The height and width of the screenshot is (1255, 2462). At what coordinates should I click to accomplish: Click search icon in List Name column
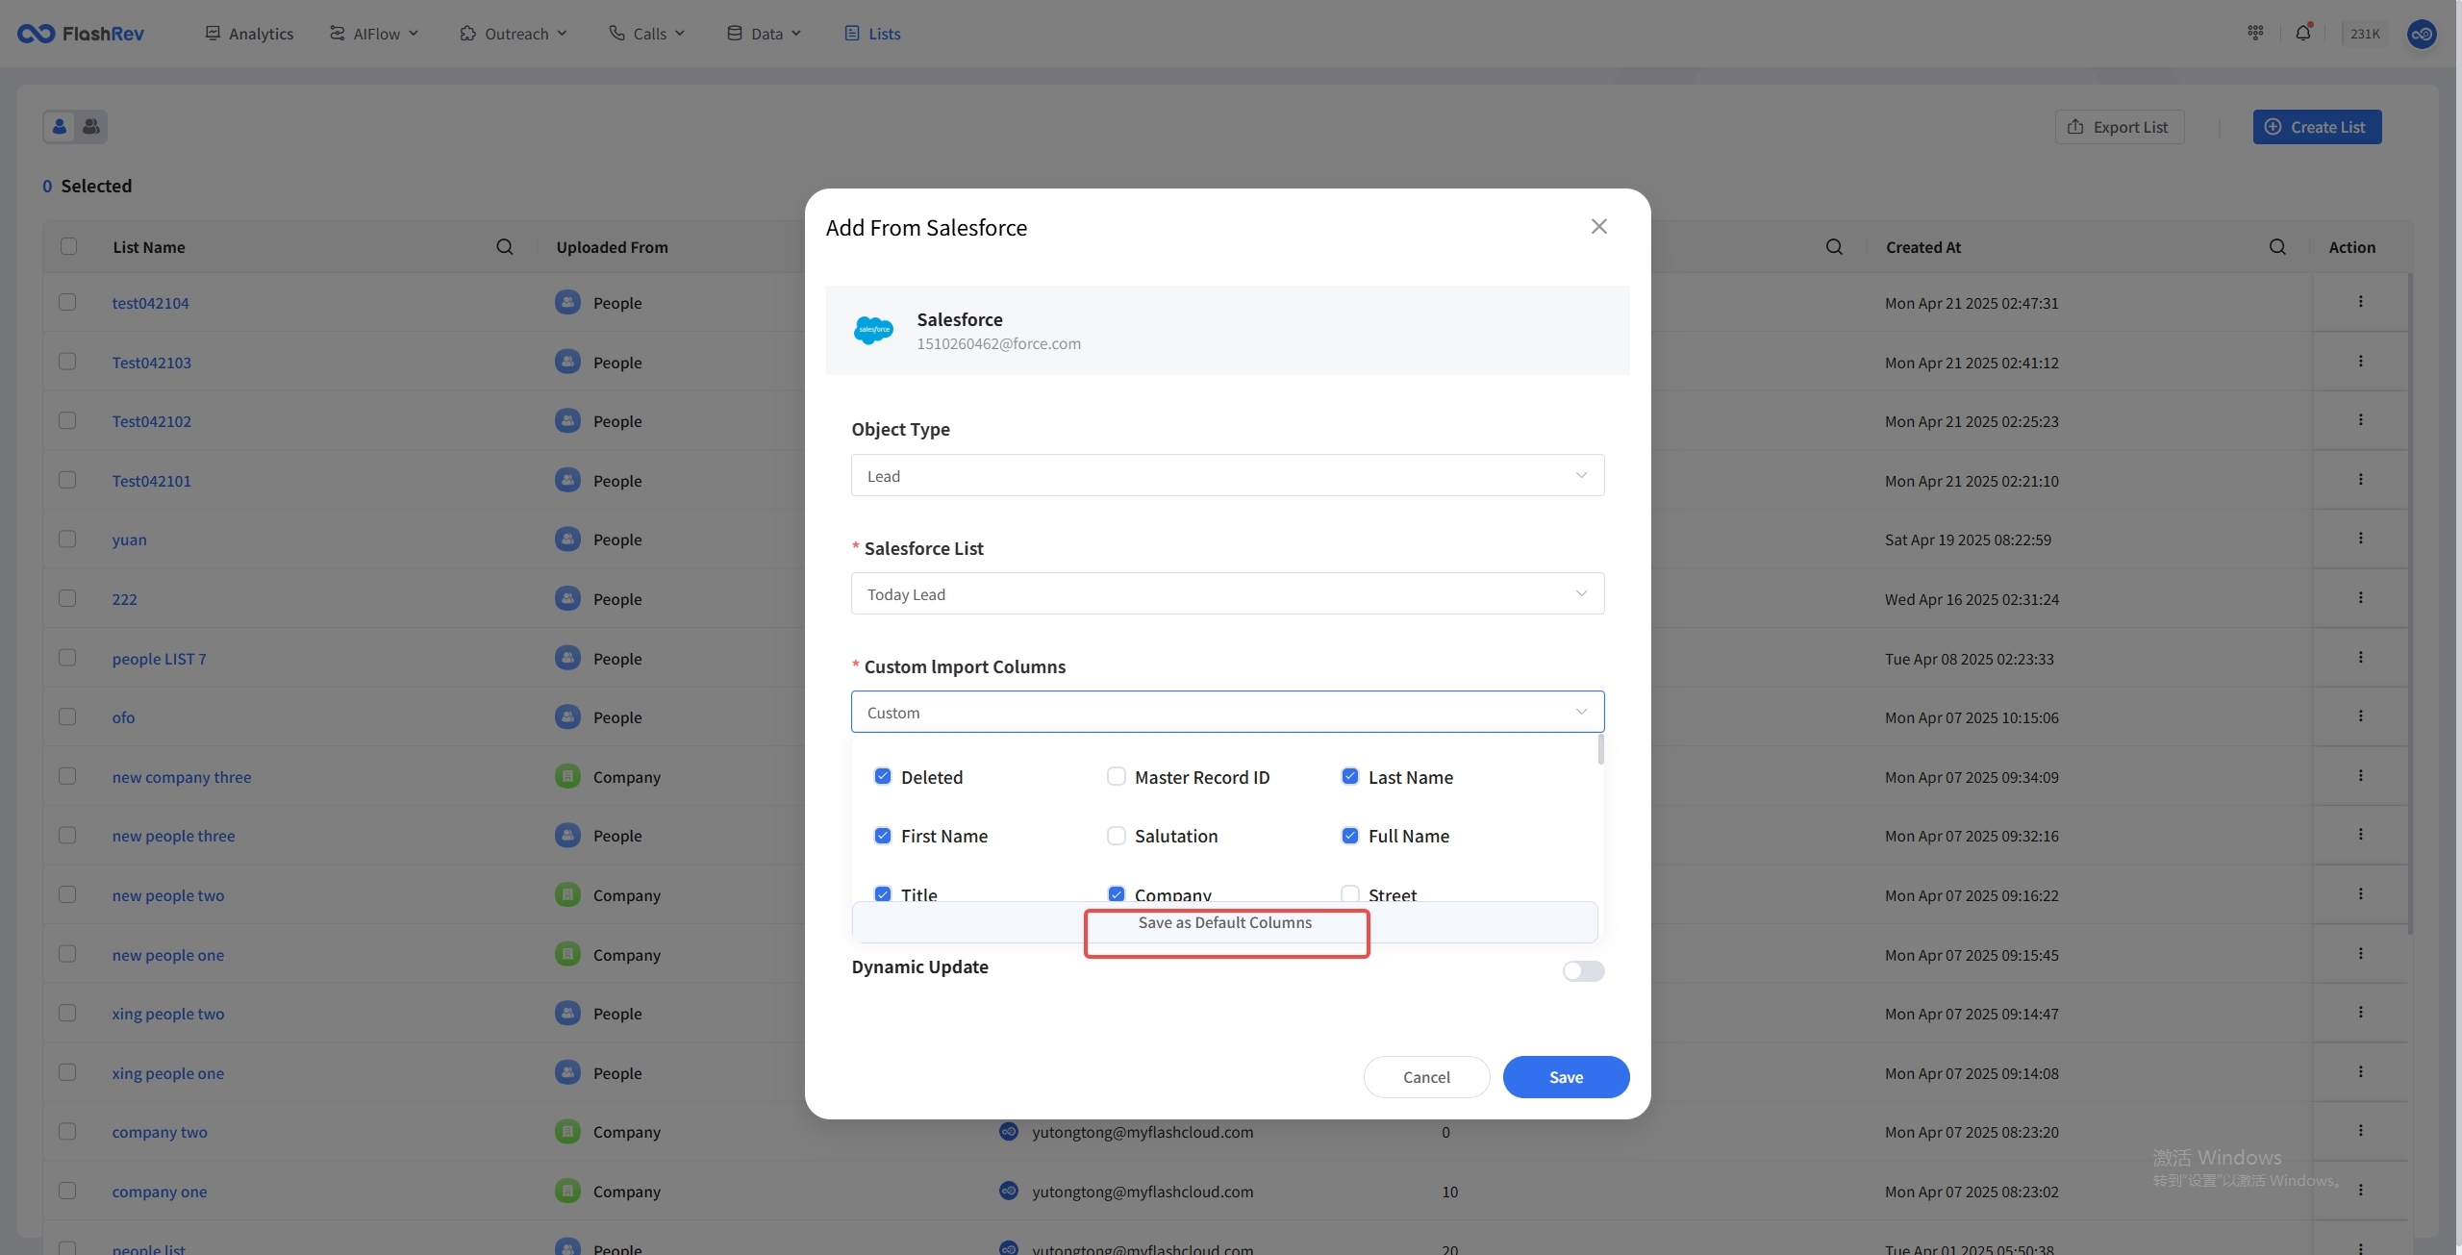click(x=504, y=247)
